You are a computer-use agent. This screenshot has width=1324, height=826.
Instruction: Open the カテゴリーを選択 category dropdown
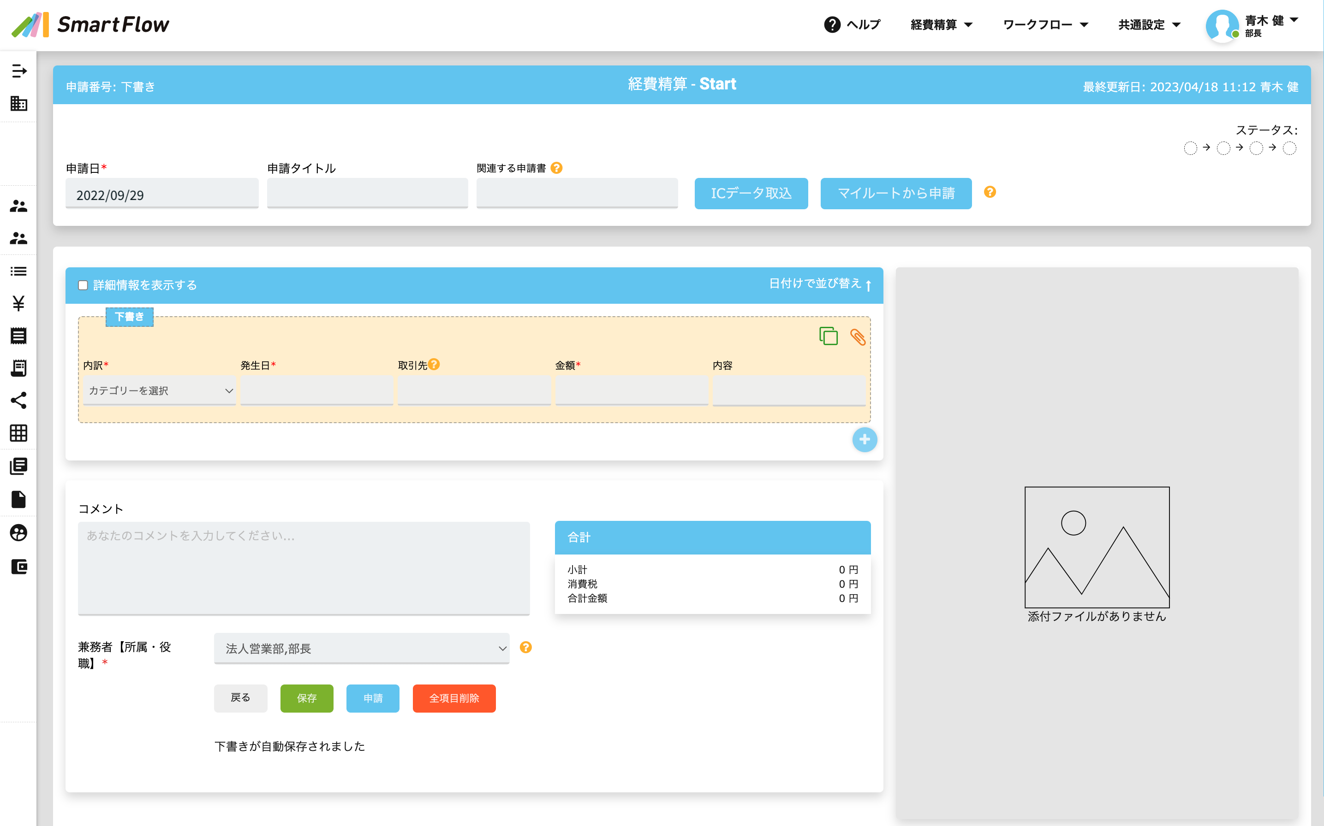(x=159, y=390)
